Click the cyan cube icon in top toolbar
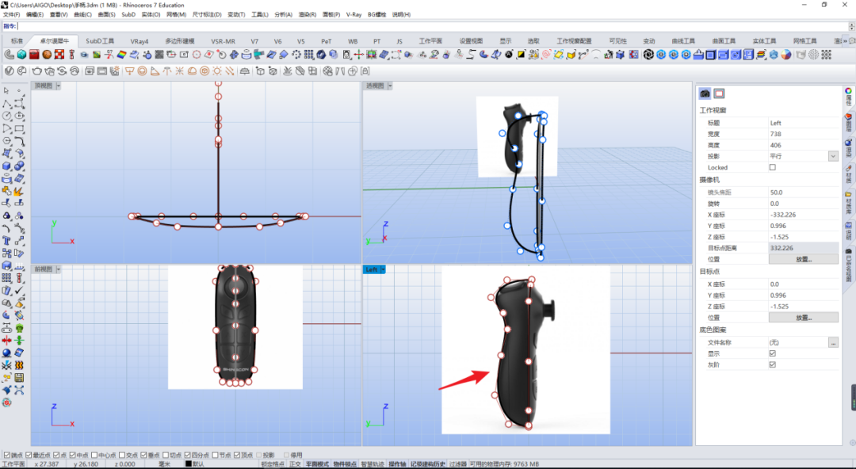 (21, 55)
